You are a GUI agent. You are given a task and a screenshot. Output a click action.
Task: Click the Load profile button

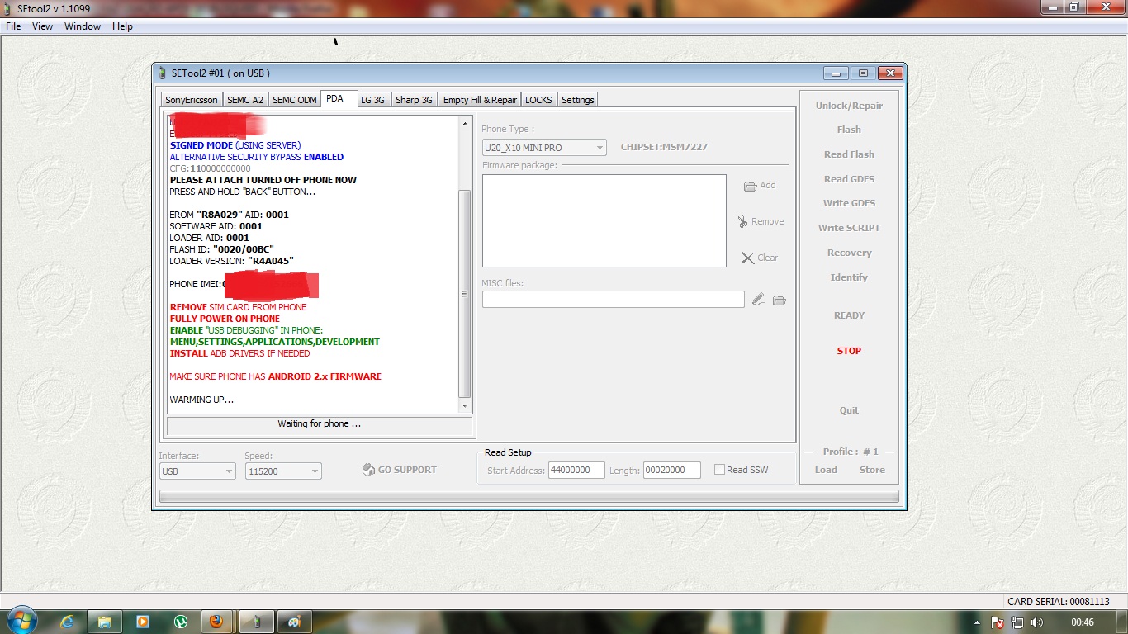pos(826,470)
